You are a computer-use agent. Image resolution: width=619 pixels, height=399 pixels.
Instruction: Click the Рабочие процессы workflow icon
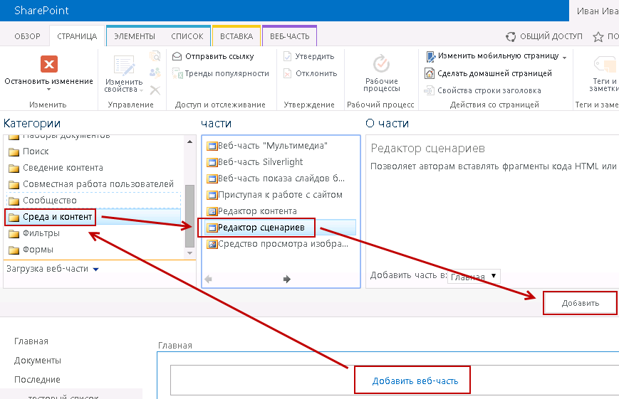pyautogui.click(x=382, y=64)
